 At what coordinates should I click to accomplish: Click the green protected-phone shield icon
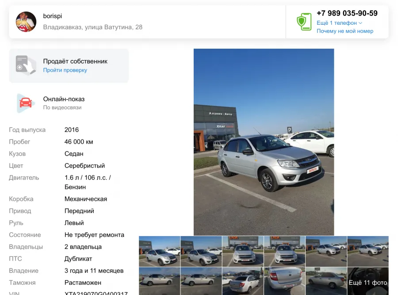coord(304,22)
